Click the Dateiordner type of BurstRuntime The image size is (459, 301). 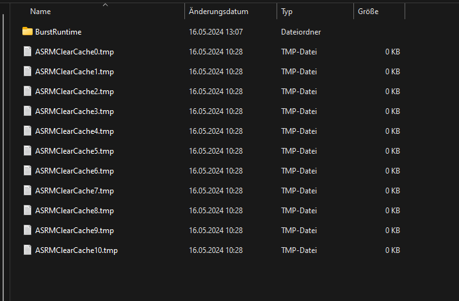tap(301, 31)
